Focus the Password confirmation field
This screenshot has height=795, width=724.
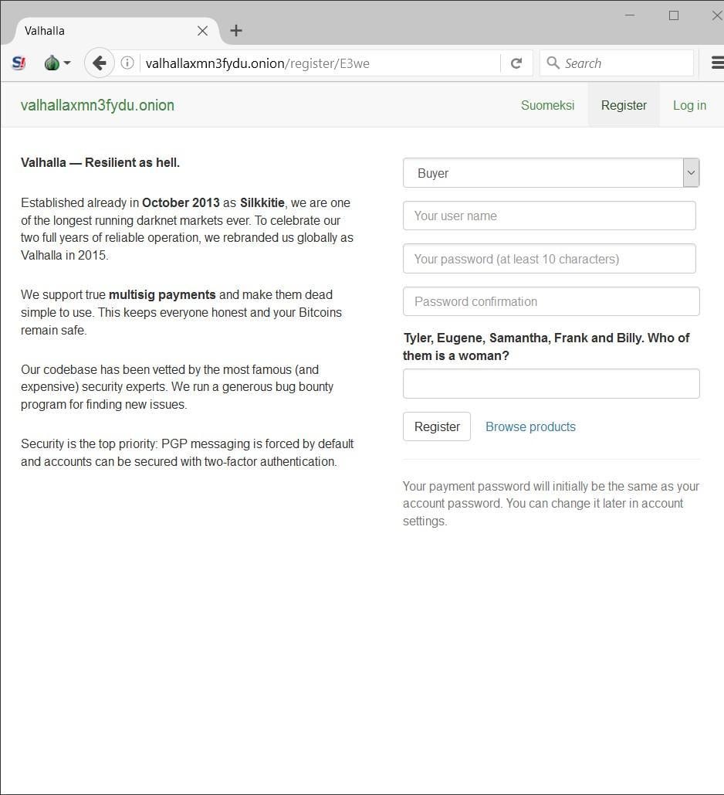point(551,301)
